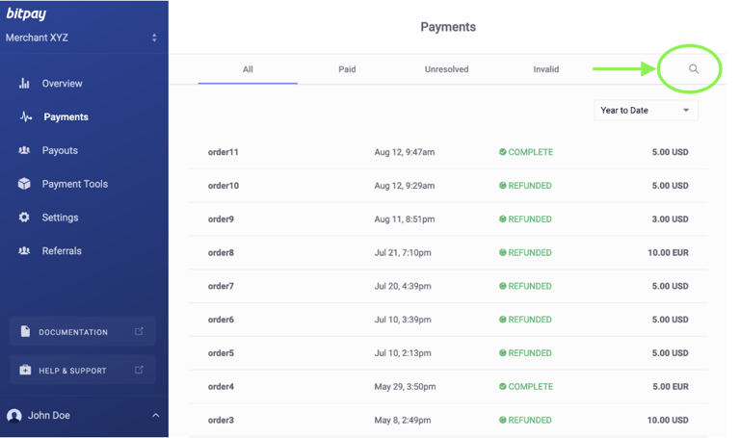Screen dimensions: 740x438
Task: Open Referrals section
Action: click(62, 251)
